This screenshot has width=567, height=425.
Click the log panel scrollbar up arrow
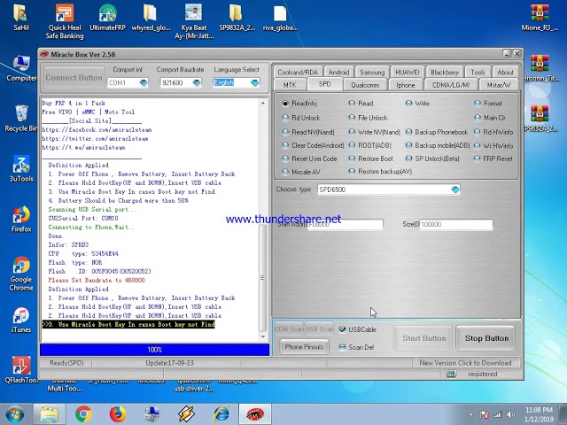point(263,104)
